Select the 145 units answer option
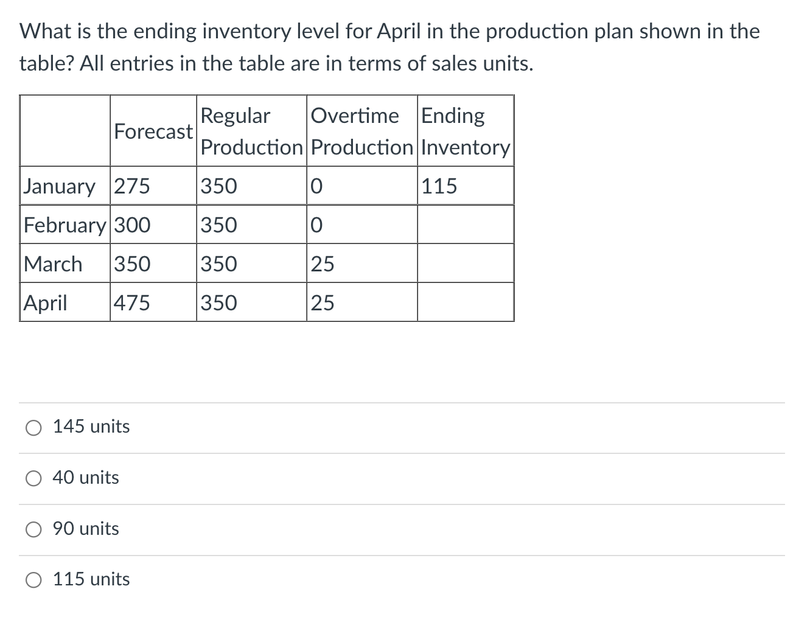Viewport: 796px width, 617px height. tap(33, 427)
